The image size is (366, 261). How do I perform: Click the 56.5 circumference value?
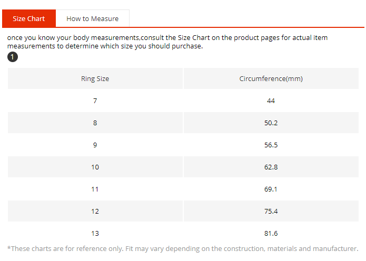pos(271,145)
